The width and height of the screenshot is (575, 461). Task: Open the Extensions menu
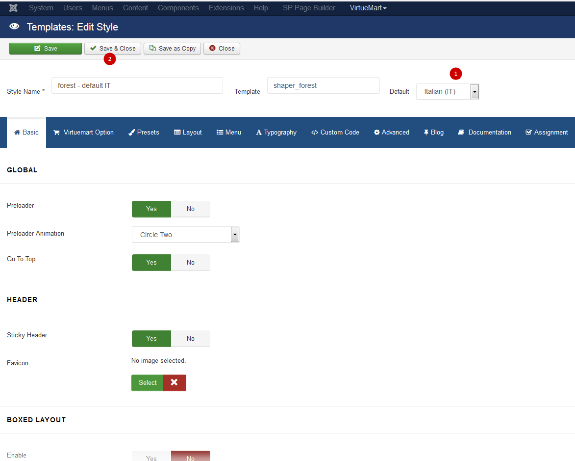click(226, 8)
